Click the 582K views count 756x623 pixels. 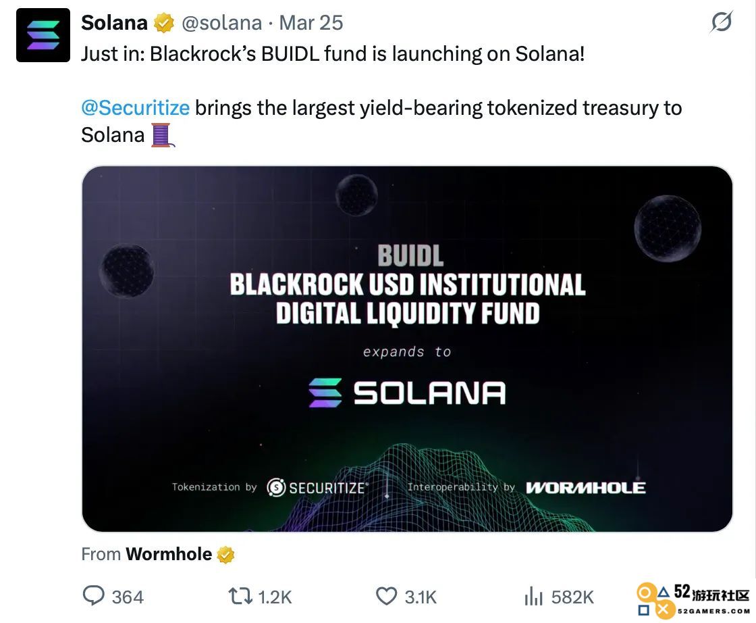(572, 597)
